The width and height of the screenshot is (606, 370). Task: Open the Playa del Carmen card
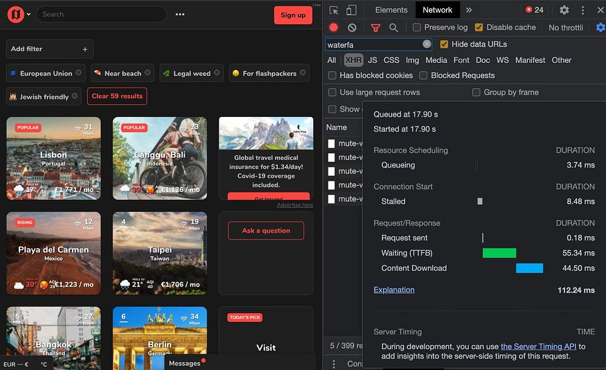[x=54, y=253]
